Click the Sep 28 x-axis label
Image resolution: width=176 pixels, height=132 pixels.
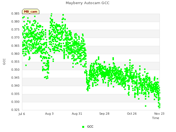point(104,114)
